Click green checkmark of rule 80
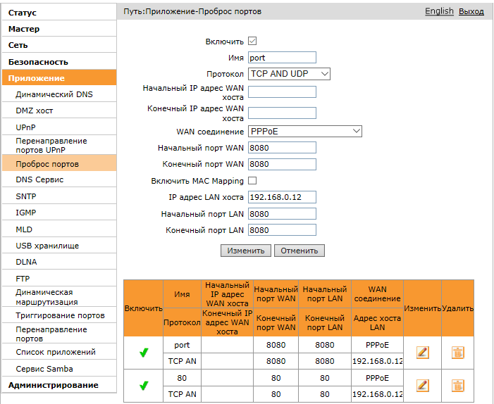This screenshot has height=404, width=494. (x=144, y=386)
